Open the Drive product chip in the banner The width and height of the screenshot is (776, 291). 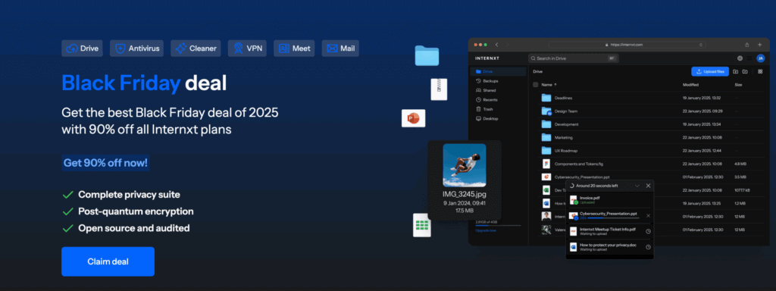click(x=82, y=48)
